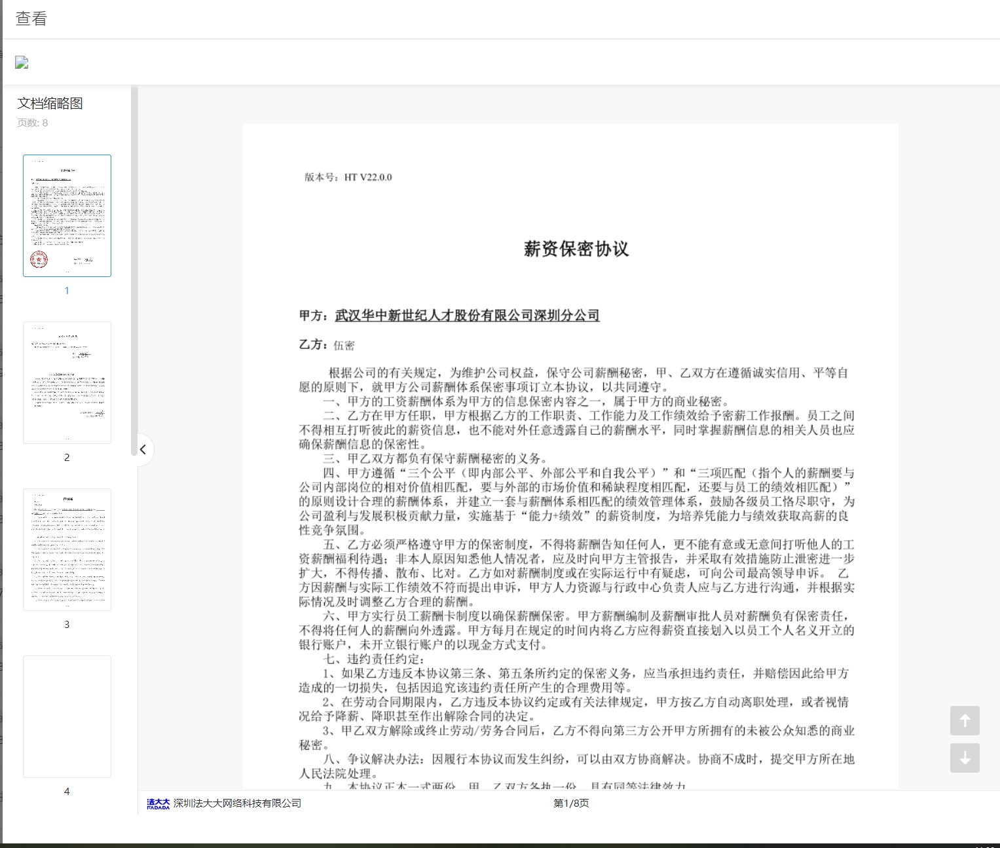Select the page 2 thumbnail
Viewport: 1000px width, 848px height.
(67, 382)
